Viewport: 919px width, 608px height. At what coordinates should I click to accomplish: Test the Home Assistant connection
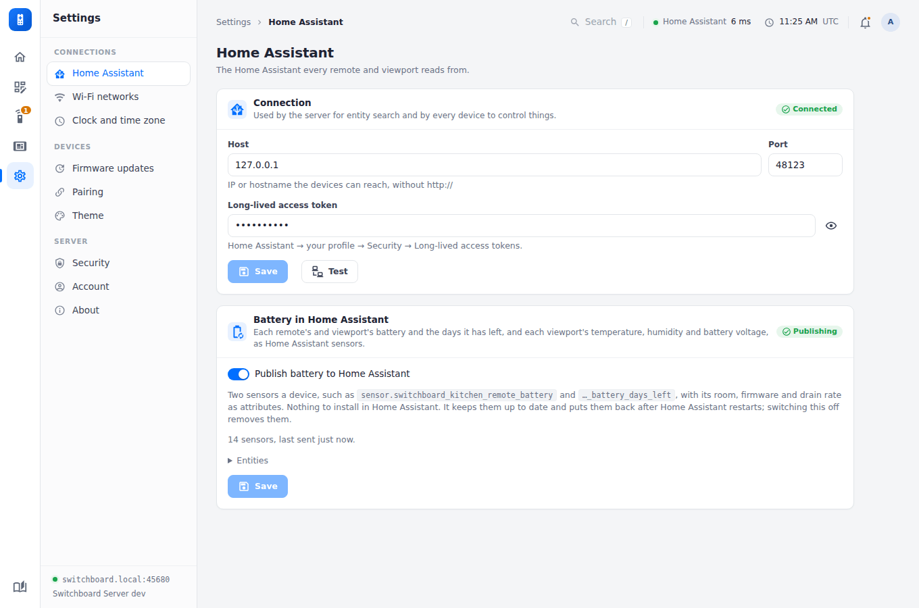(x=330, y=272)
